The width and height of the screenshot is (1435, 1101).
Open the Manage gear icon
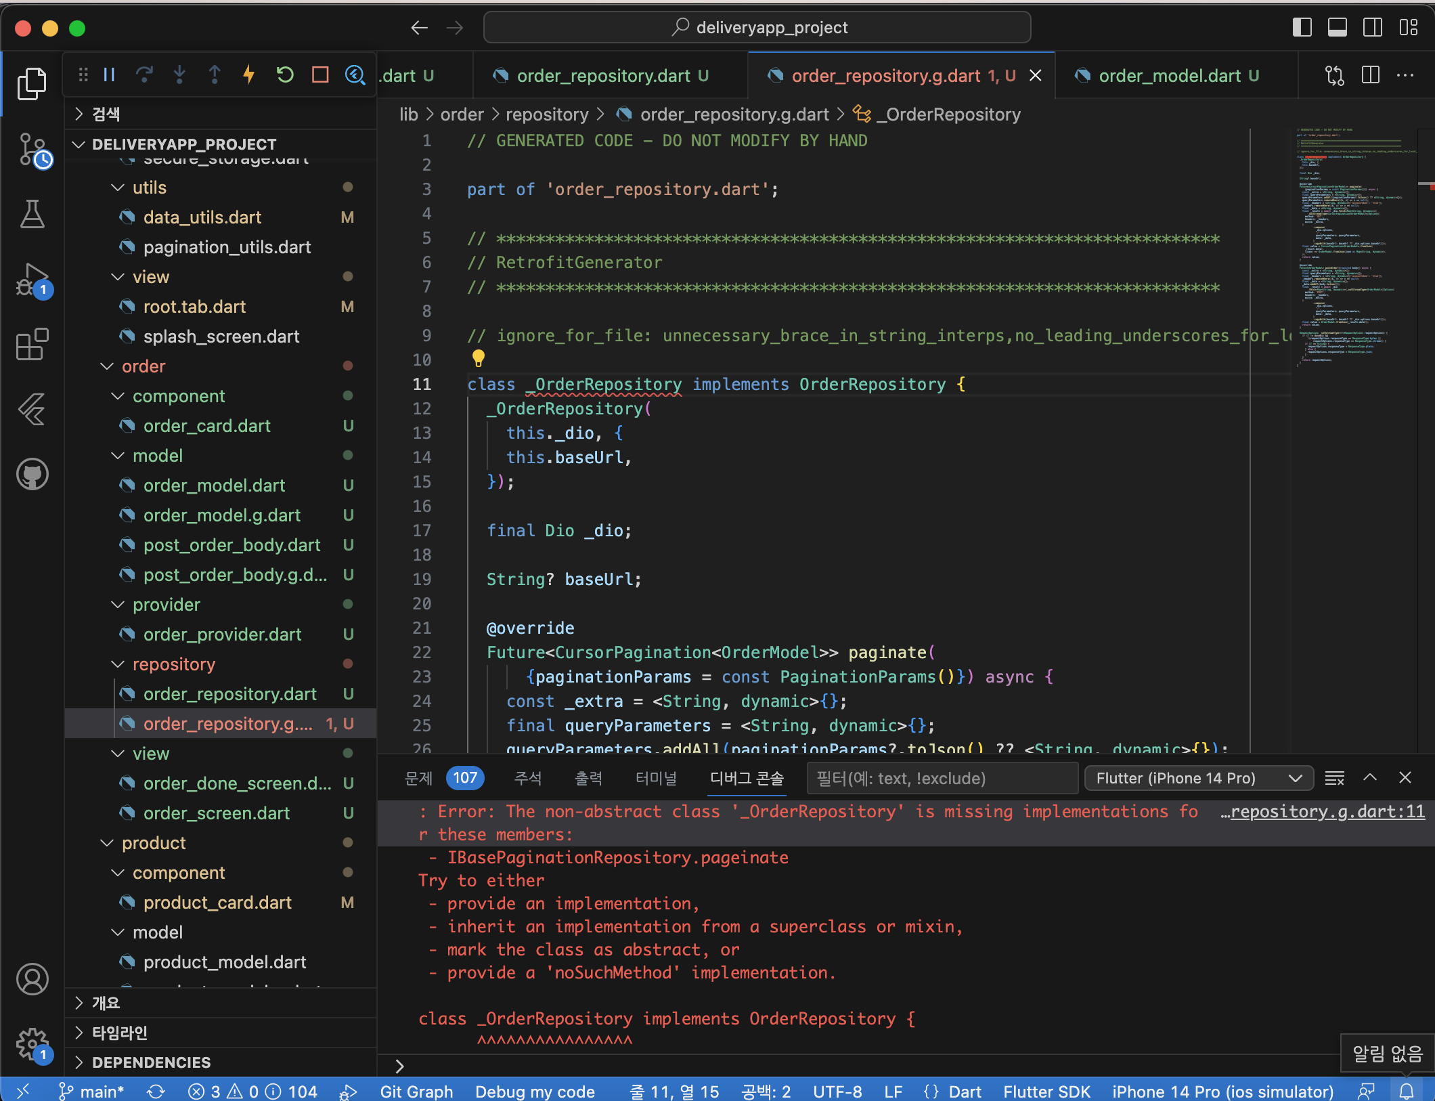pyautogui.click(x=34, y=1045)
